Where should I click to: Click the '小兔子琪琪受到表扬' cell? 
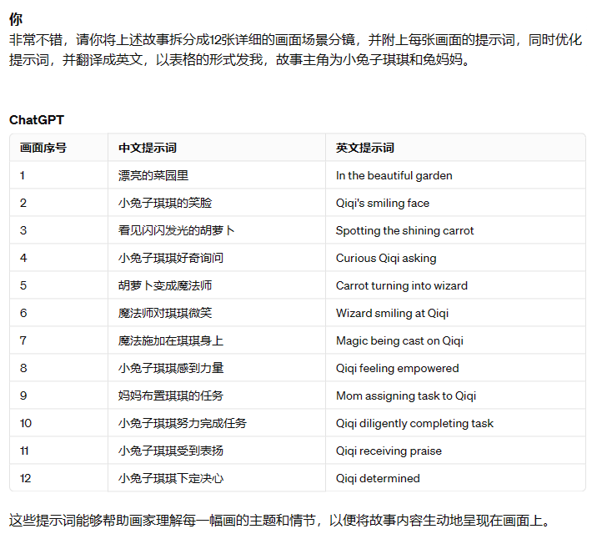point(171,451)
